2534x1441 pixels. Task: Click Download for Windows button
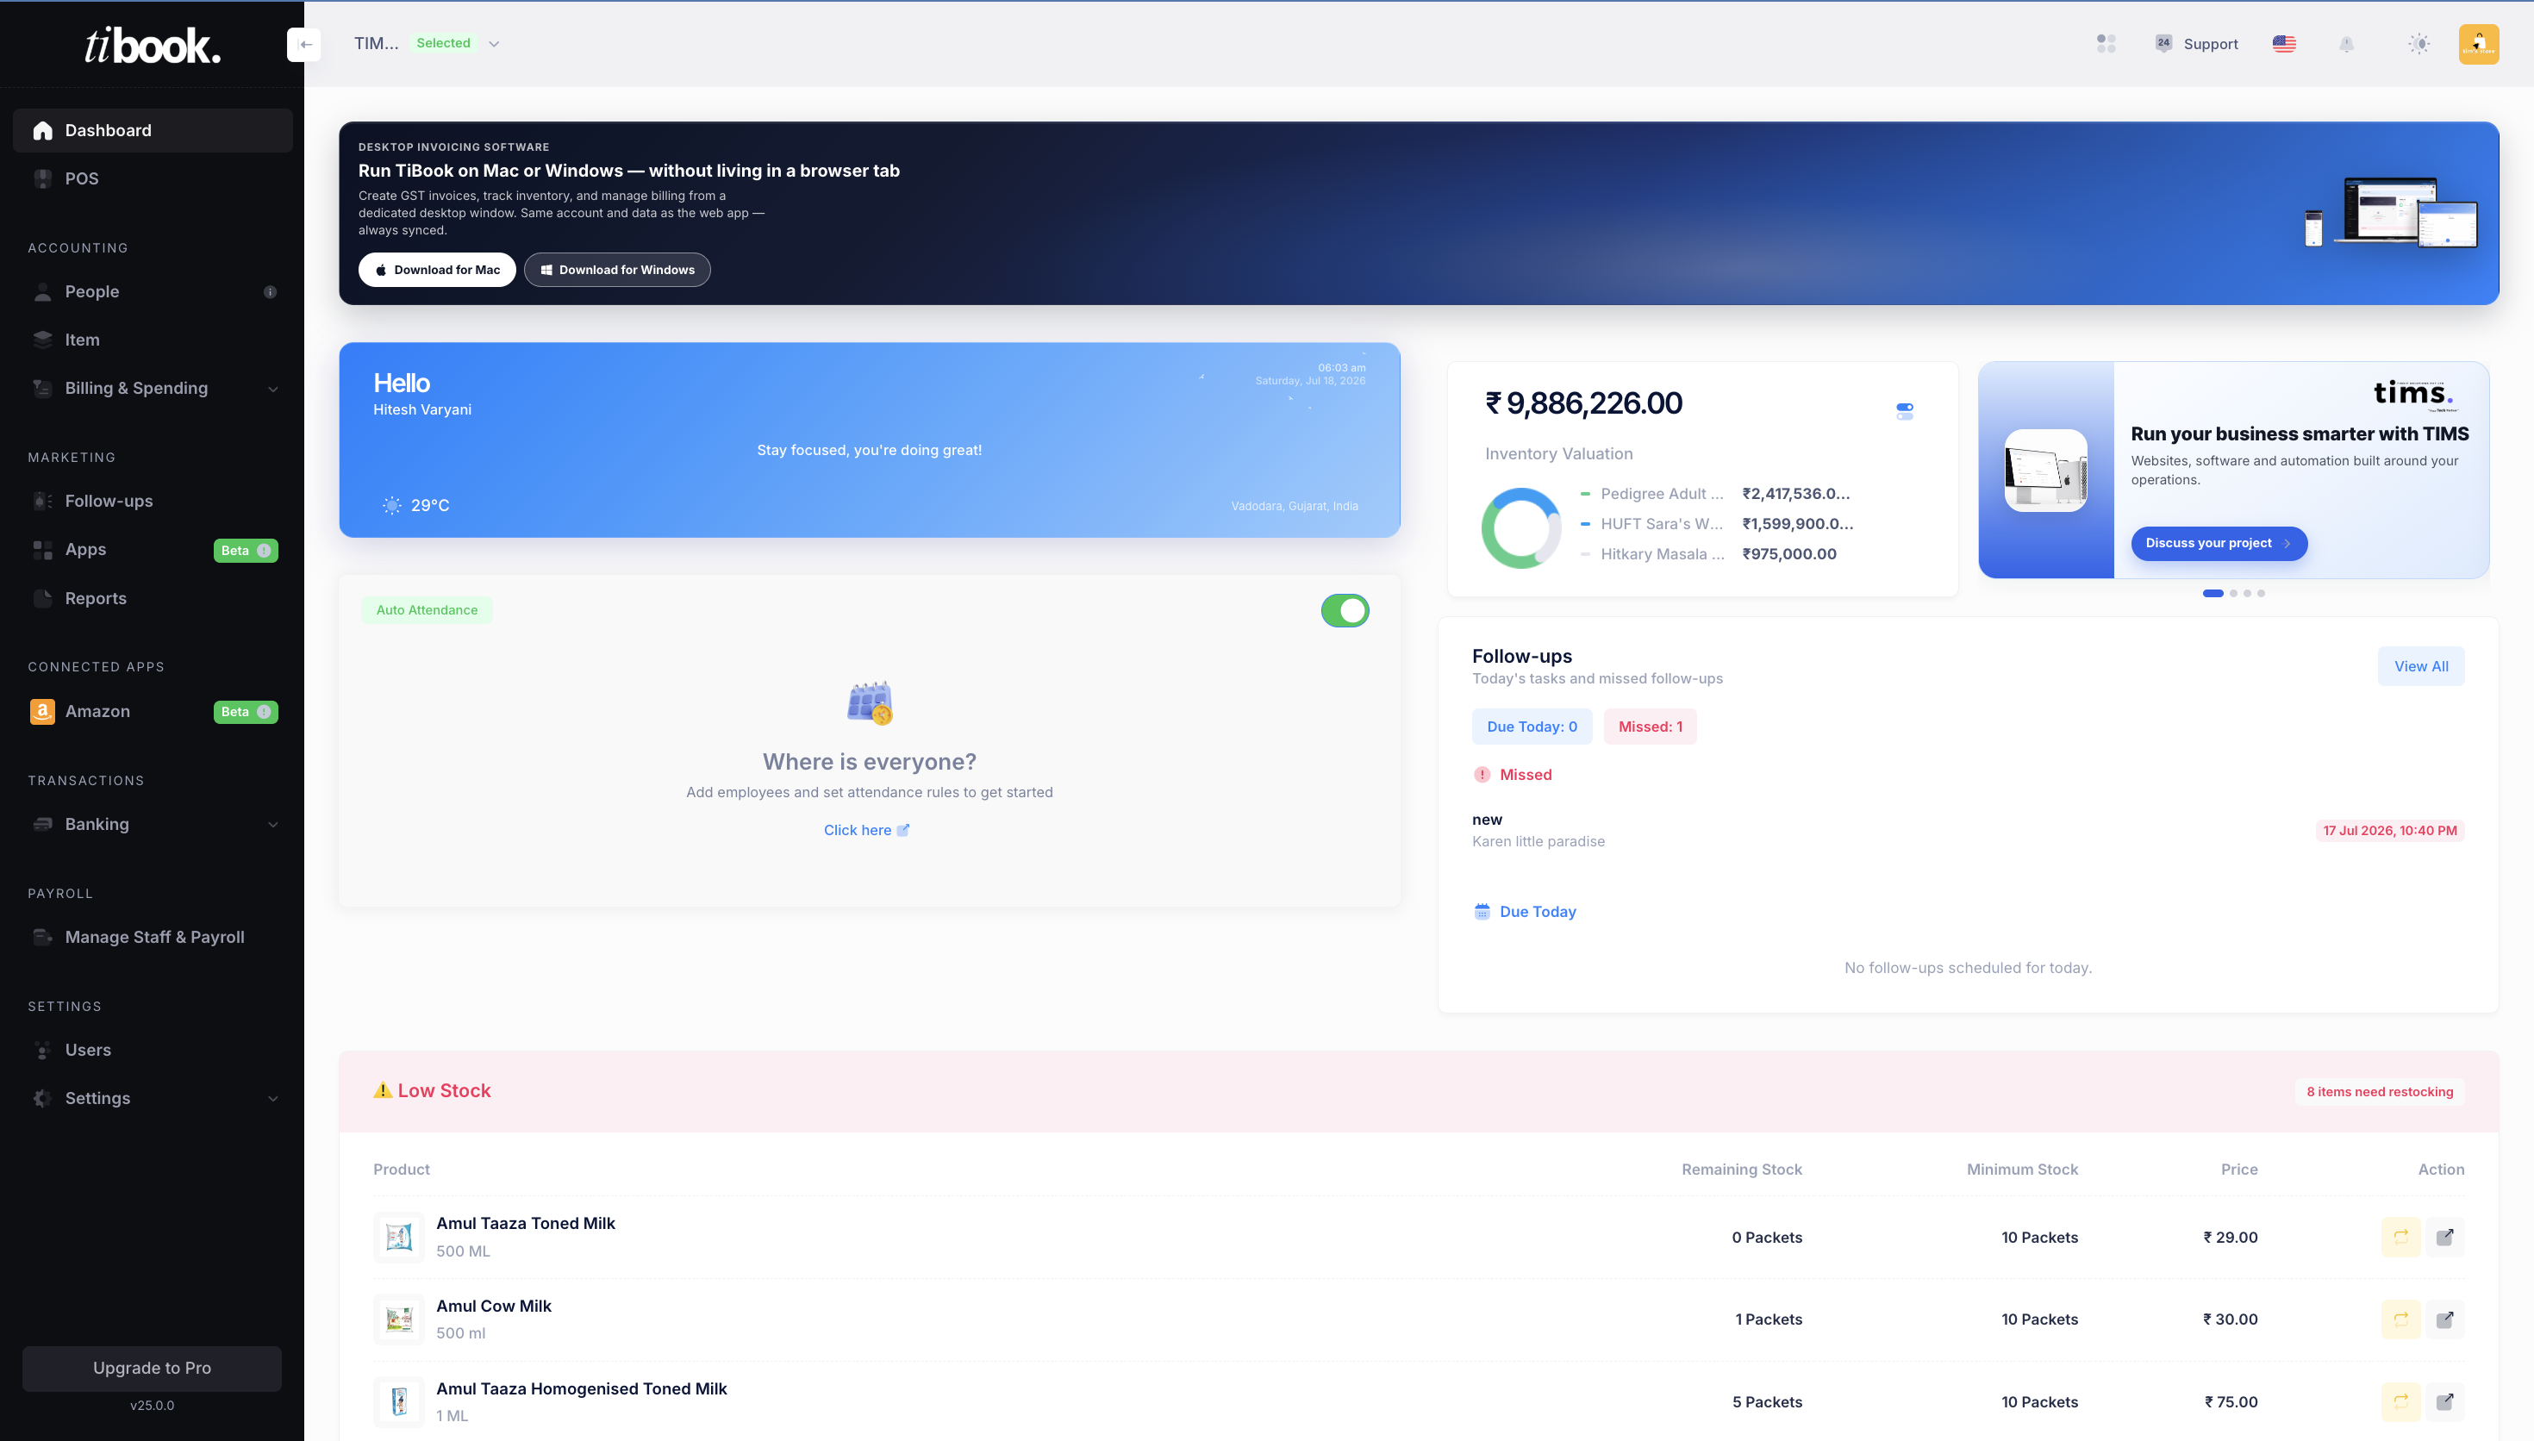point(616,271)
